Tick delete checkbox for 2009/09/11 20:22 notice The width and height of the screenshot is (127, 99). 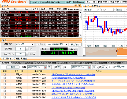(x=5, y=81)
